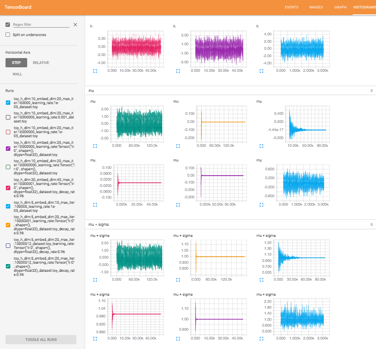The width and height of the screenshot is (376, 349).
Task: Enable run toy_h_dim:5 max_iter:10000012_dataset:toy_learning_rate
Action: point(8,246)
